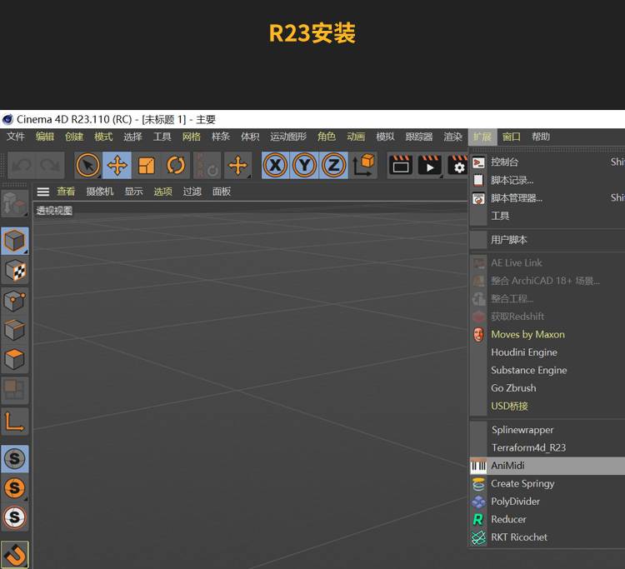Activate the Move tool
This screenshot has height=569, width=625.
click(117, 165)
